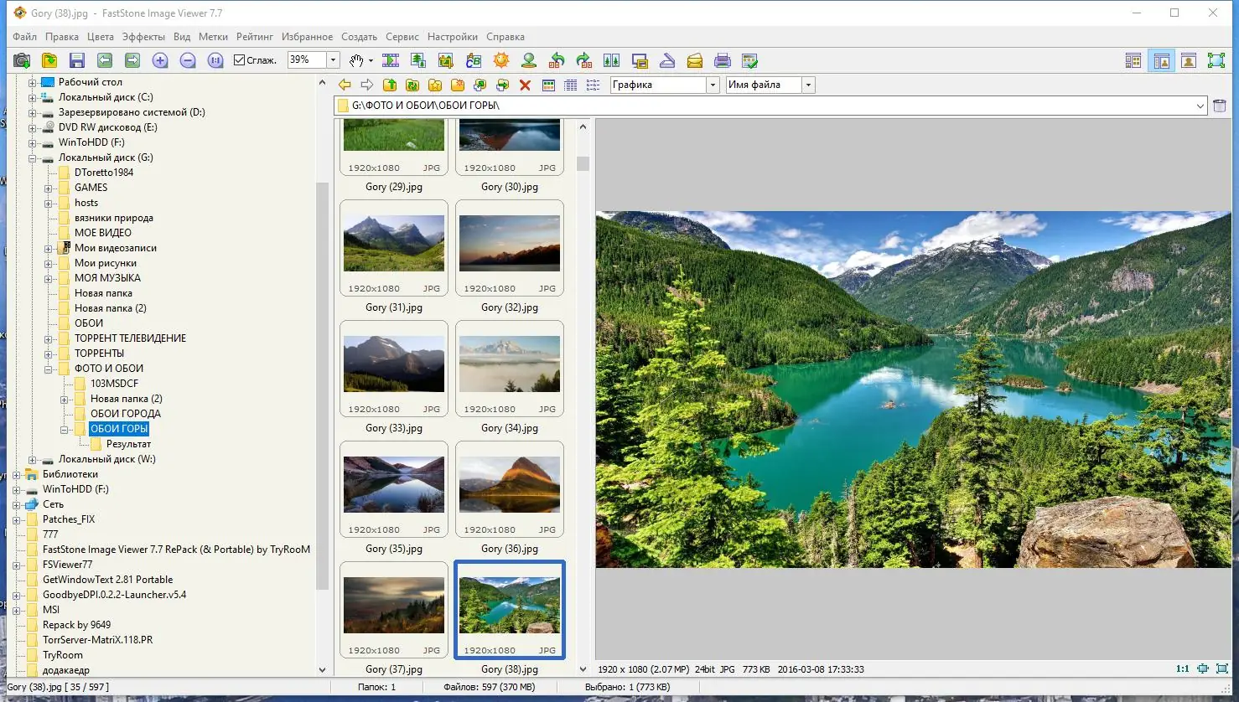1239x702 pixels.
Task: Open the Сервис menu
Action: [x=402, y=37]
